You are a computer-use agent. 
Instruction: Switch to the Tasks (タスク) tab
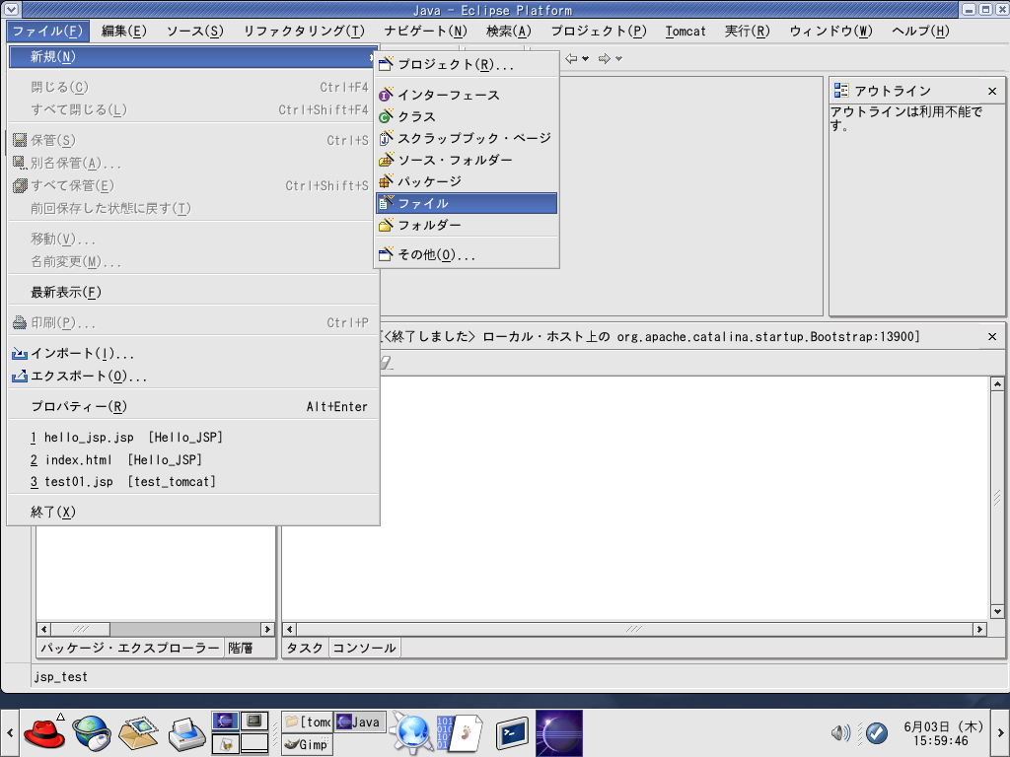point(305,648)
